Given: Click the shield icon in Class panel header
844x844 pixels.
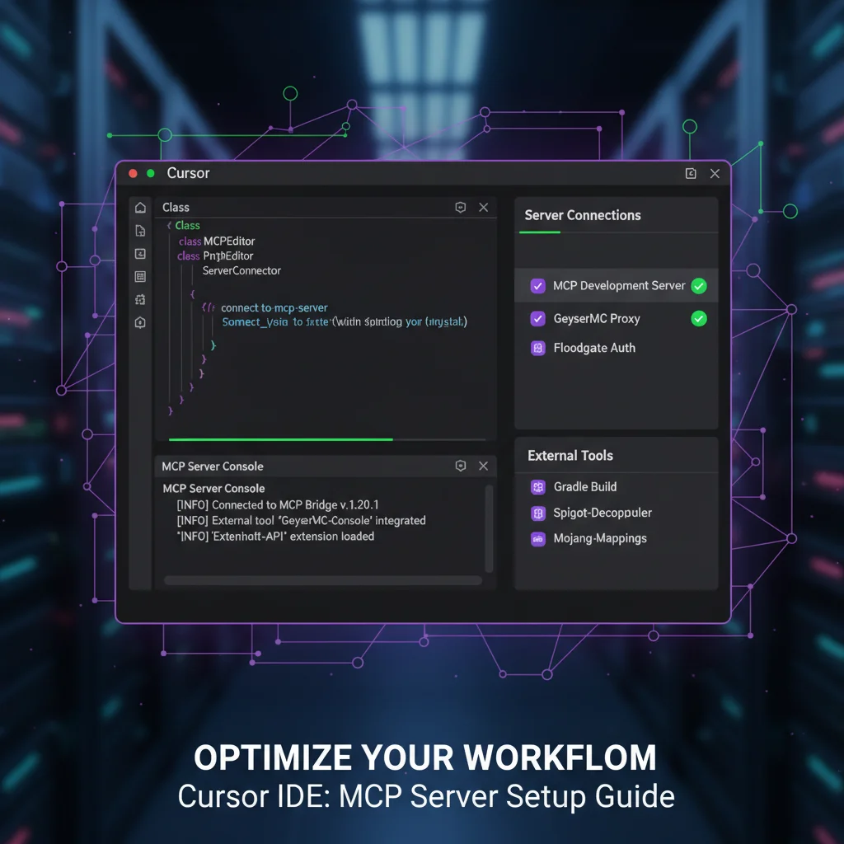Looking at the screenshot, I should 461,208.
